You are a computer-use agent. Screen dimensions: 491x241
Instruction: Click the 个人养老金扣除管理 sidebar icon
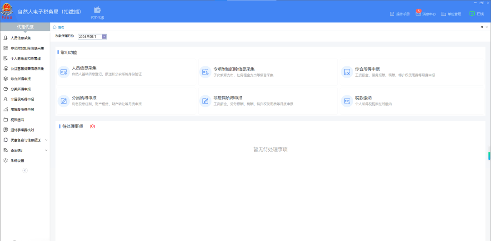pos(5,59)
